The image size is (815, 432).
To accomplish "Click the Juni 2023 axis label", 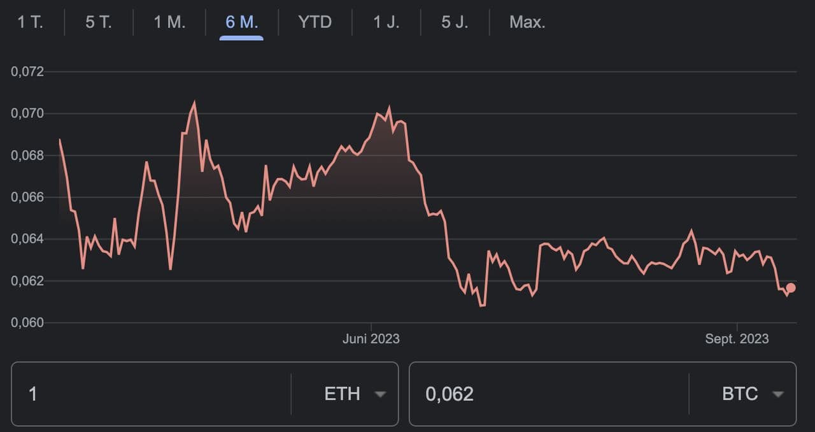I will click(x=371, y=339).
